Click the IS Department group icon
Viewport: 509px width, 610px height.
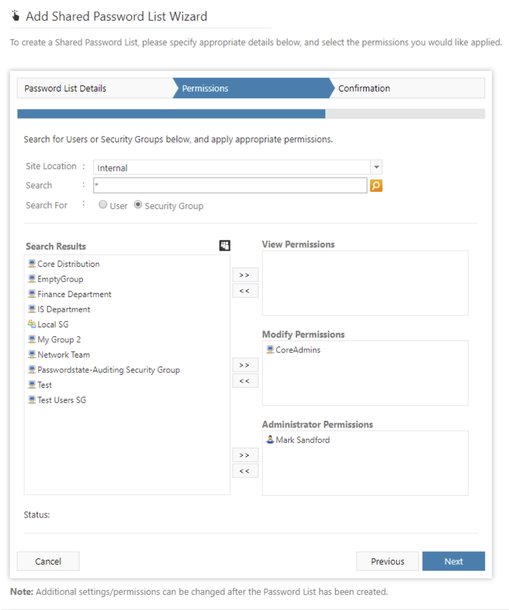31,309
